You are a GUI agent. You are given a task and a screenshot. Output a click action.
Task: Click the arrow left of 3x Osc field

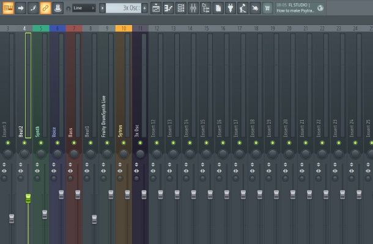(102, 8)
